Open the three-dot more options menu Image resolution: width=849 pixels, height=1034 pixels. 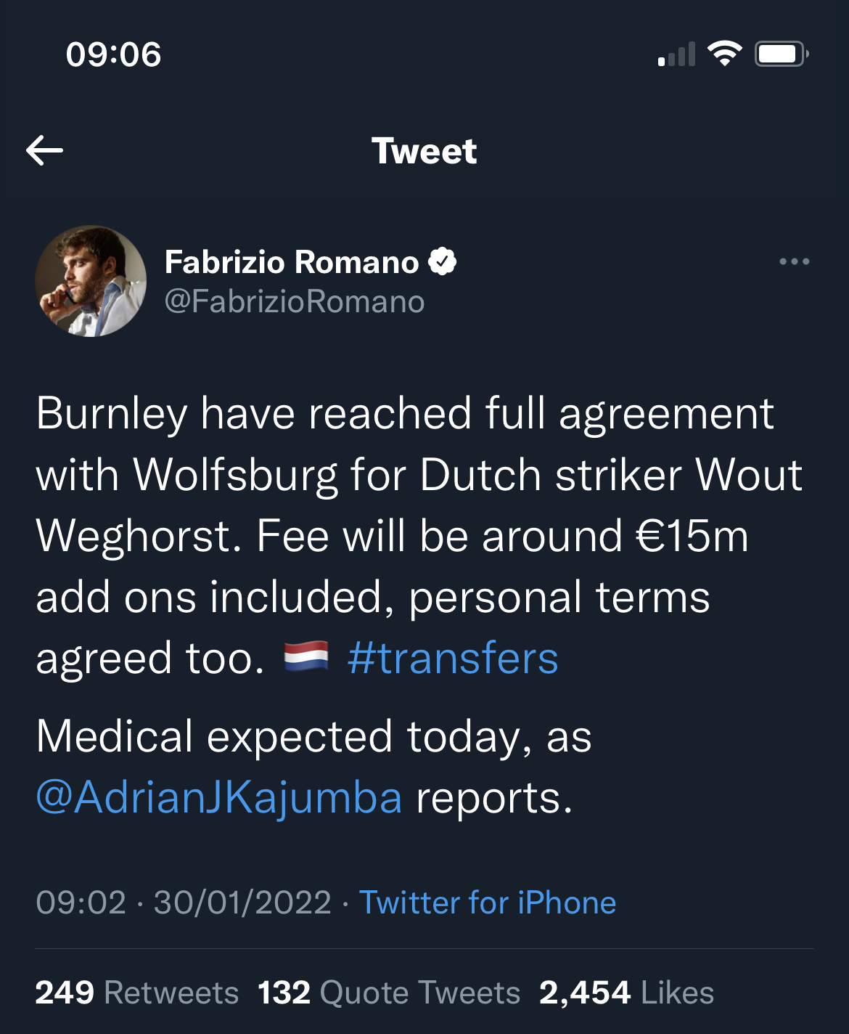coord(794,261)
